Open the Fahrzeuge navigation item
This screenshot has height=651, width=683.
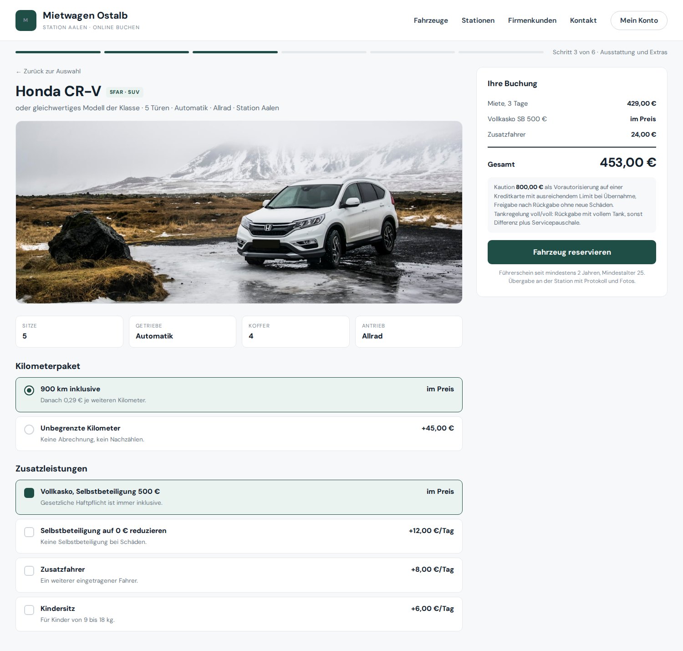coord(431,21)
